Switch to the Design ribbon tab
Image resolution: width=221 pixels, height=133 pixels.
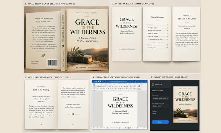110,84
